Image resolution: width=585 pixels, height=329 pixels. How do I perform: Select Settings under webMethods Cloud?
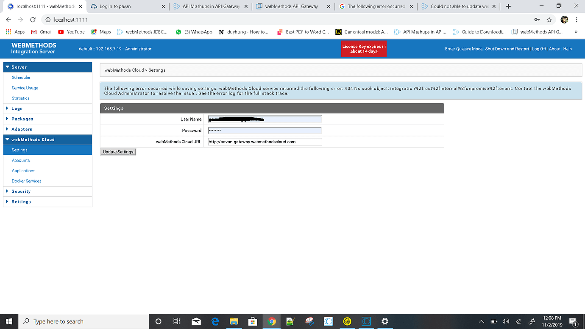click(47, 150)
